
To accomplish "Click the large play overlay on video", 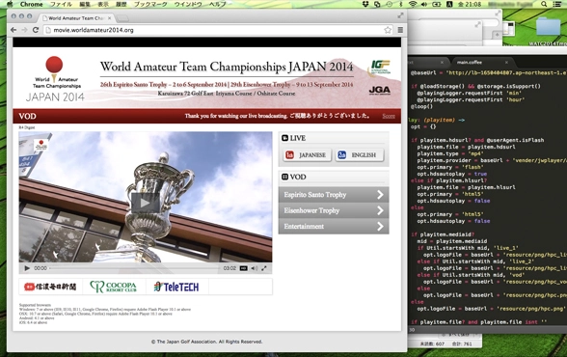I will tap(146, 203).
